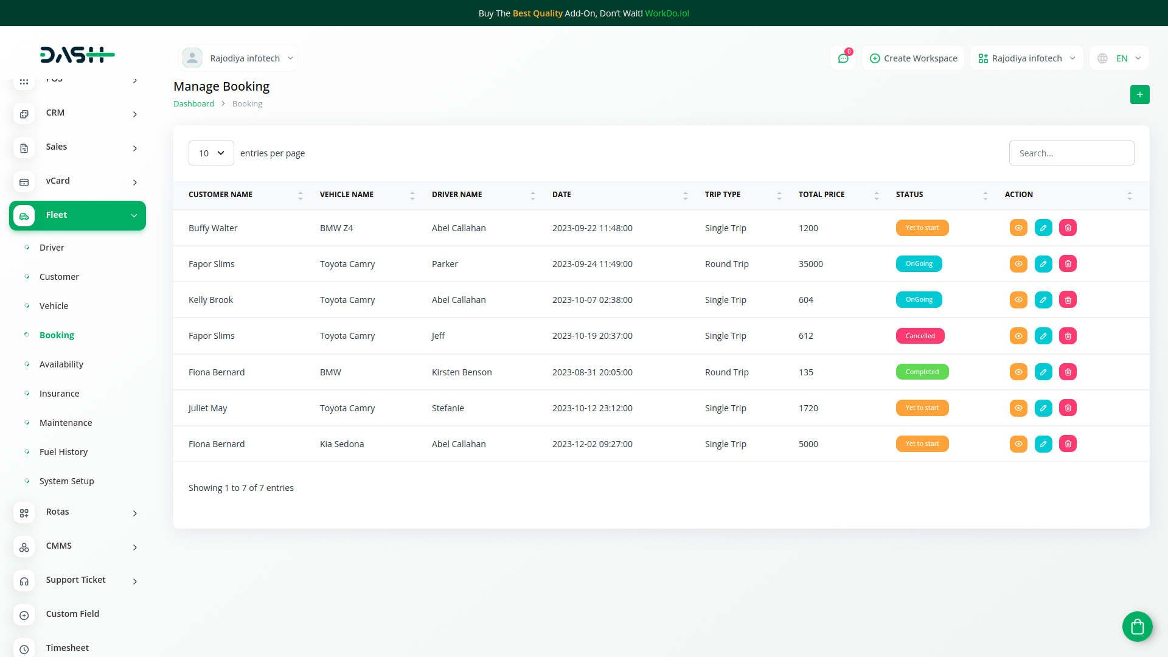Image resolution: width=1168 pixels, height=657 pixels.
Task: Delete the Kia Sedona booking row
Action: 1068,443
